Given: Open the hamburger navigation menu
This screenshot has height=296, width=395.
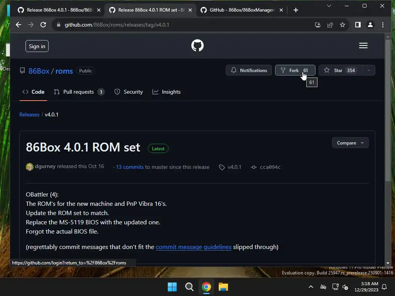Looking at the screenshot, I should 363,45.
